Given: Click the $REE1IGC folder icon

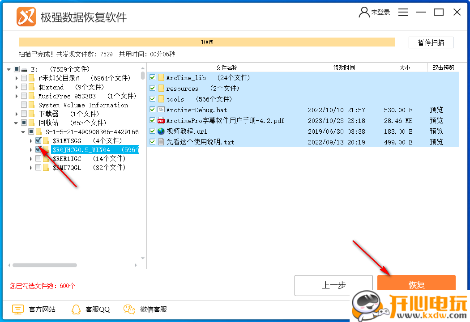Looking at the screenshot, I should [x=46, y=159].
